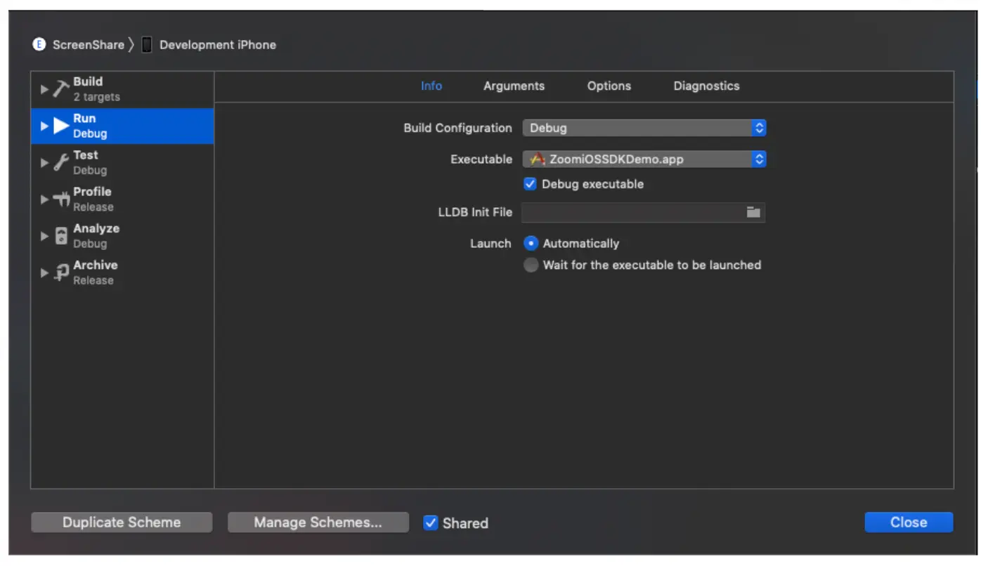The image size is (988, 566).
Task: Select Wait for the executable to be launched
Action: point(531,265)
